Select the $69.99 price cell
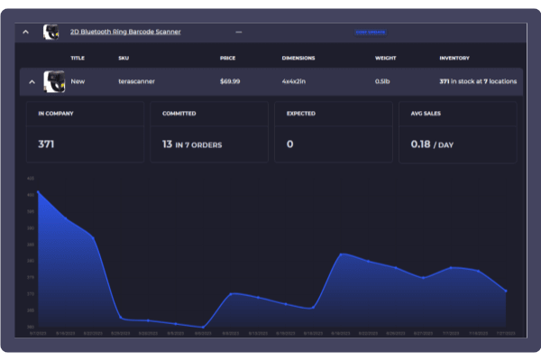Image resolution: width=541 pixels, height=361 pixels. (230, 81)
